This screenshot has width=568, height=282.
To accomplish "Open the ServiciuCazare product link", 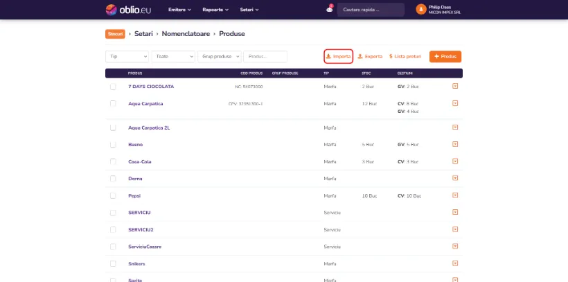I will pyautogui.click(x=145, y=247).
